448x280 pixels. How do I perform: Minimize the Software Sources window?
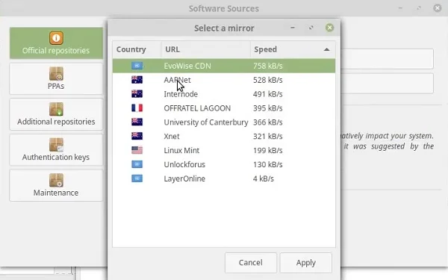tap(400, 8)
